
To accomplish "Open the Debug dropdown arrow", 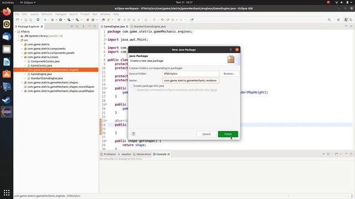I will tap(56, 20).
